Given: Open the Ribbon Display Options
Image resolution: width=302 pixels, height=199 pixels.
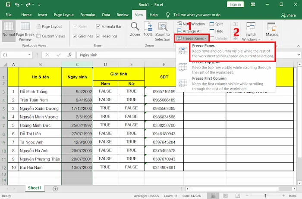Looking at the screenshot, I should tap(253, 4).
